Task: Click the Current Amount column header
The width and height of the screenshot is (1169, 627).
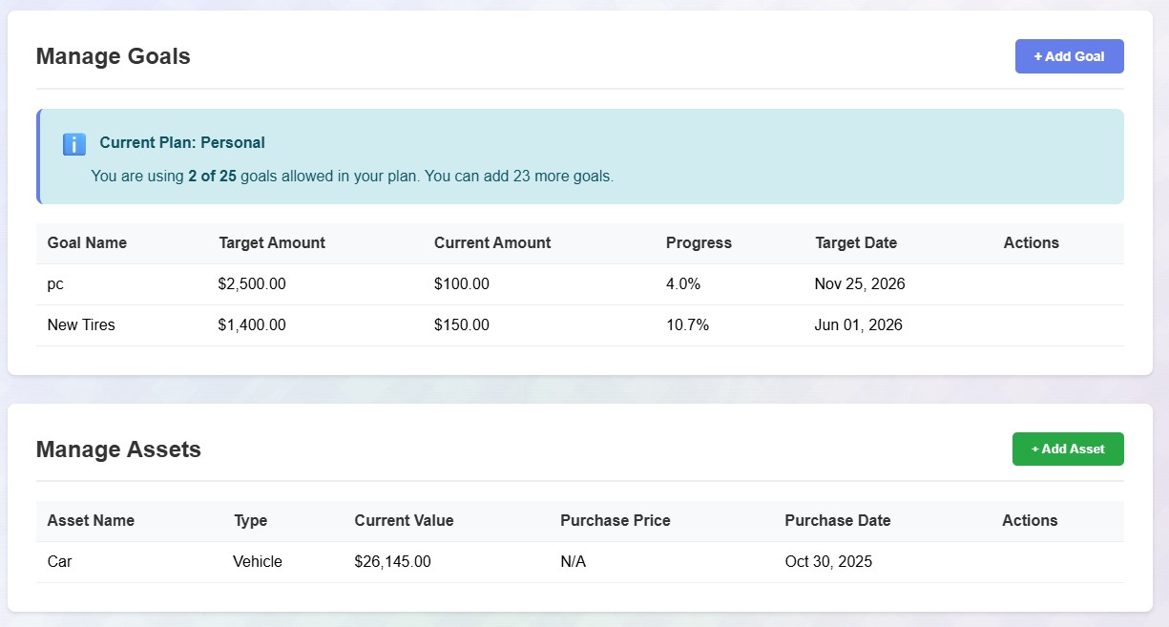Action: click(492, 242)
